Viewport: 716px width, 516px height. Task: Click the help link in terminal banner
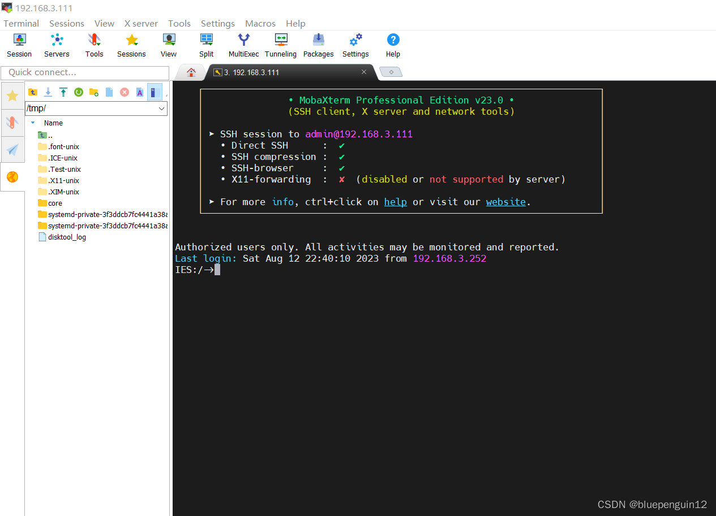coord(396,202)
